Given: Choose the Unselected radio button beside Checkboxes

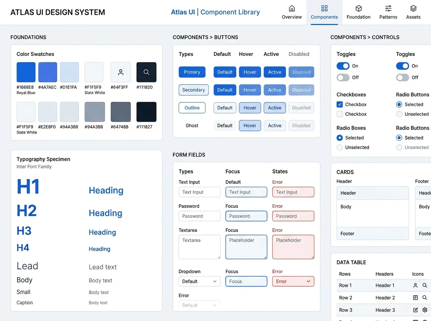Looking at the screenshot, I should click(x=399, y=114).
